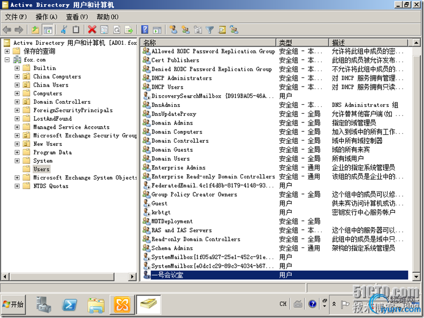Viewport: 424px width, 318px height.
Task: Toggle the action pane icon
Action: (x=157, y=30)
